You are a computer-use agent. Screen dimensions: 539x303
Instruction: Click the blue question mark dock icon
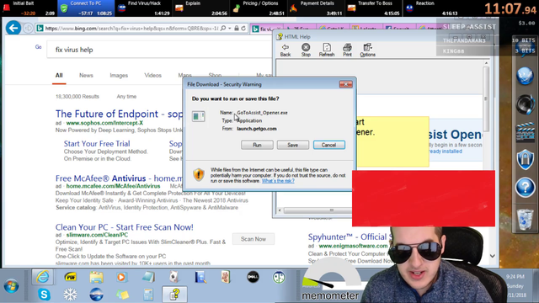(526, 188)
